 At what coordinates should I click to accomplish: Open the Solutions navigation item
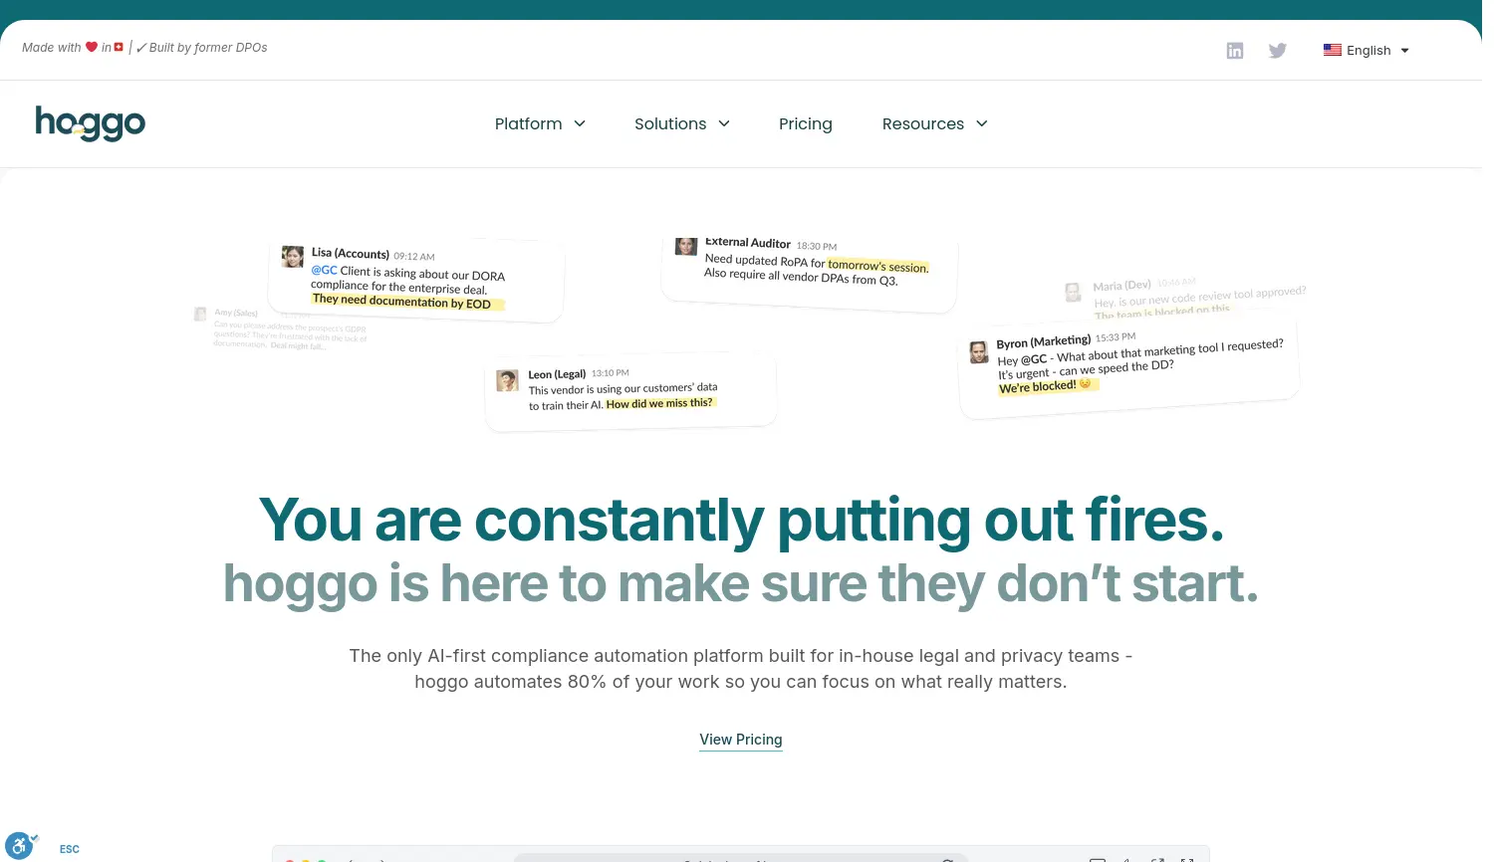(x=669, y=123)
